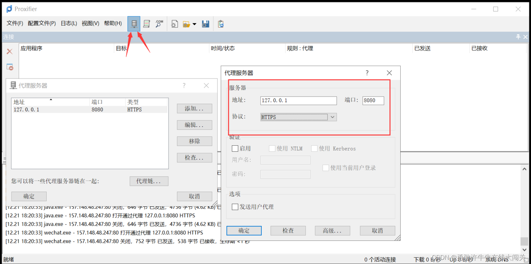The height and width of the screenshot is (264, 531).
Task: Enable the 启用 authentication checkbox
Action: (235, 148)
